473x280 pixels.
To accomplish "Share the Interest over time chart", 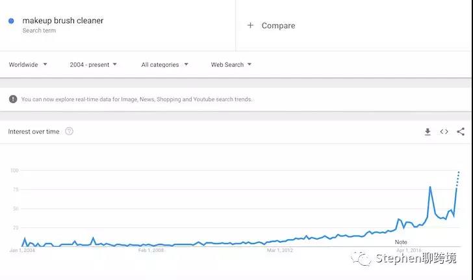I will (x=461, y=132).
